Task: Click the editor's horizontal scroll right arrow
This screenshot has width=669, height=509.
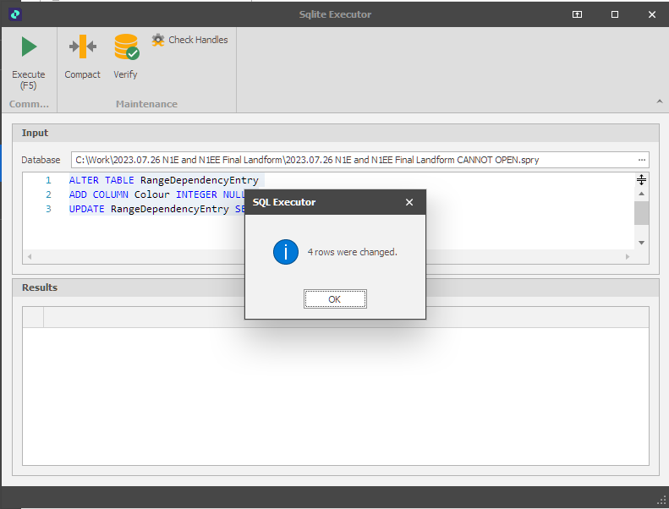Action: tap(627, 256)
